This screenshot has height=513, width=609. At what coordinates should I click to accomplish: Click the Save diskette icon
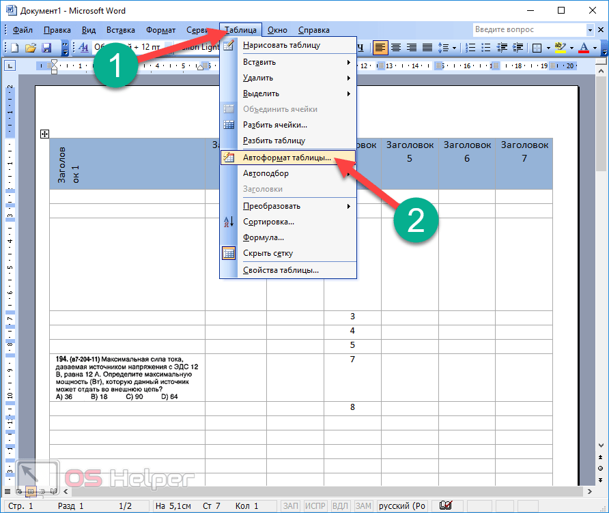click(46, 48)
